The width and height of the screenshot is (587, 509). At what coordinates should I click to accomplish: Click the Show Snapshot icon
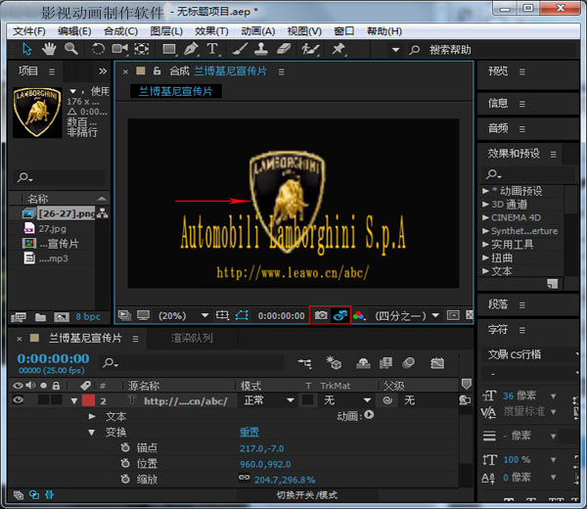click(x=340, y=315)
